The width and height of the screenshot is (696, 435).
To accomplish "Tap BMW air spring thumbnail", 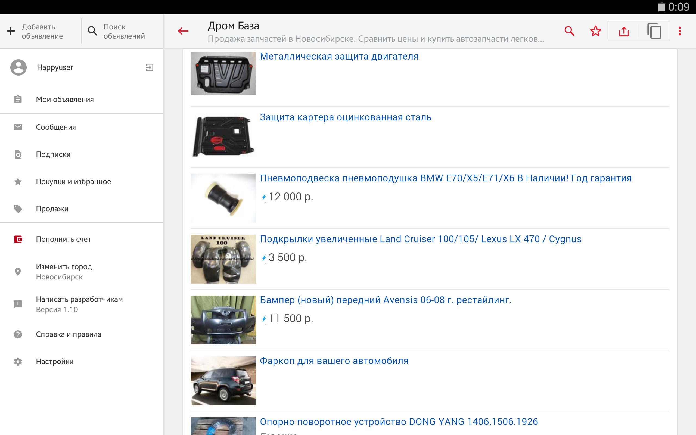I will 223,198.
